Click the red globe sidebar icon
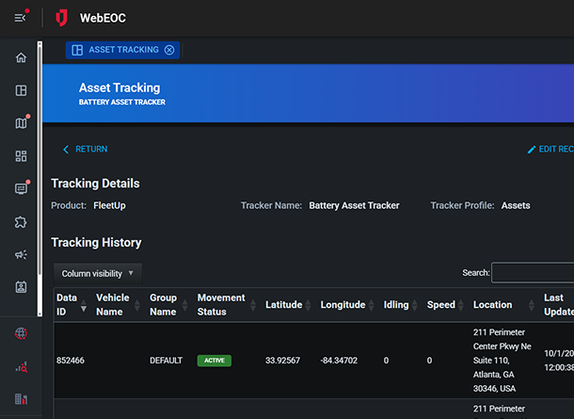The height and width of the screenshot is (419, 574). click(21, 333)
